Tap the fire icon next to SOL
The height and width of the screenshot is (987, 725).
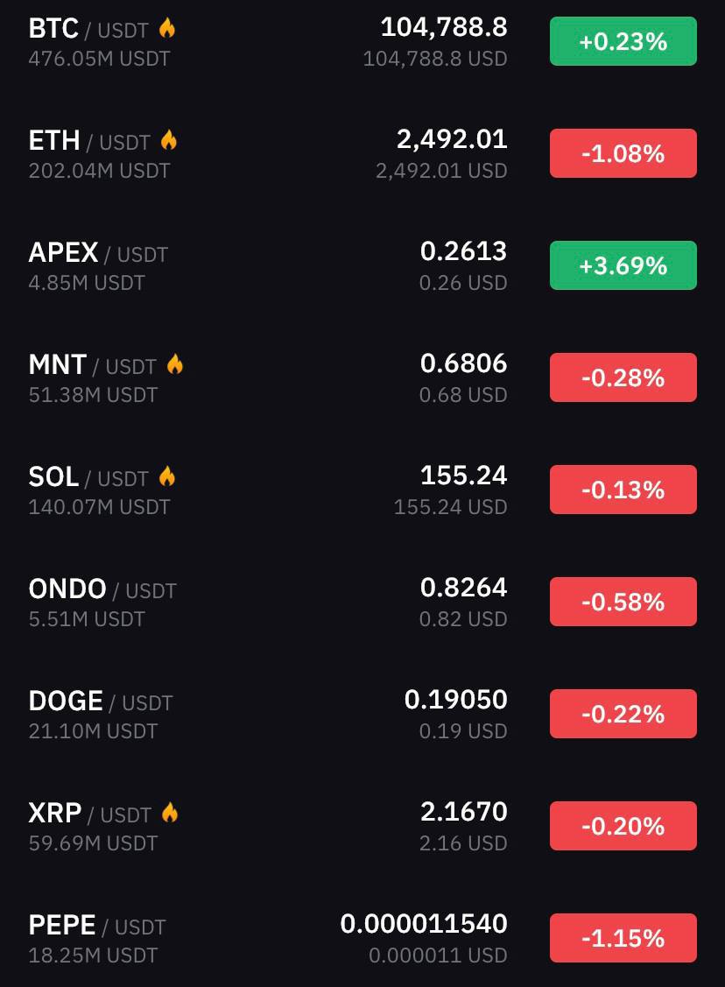tap(167, 477)
